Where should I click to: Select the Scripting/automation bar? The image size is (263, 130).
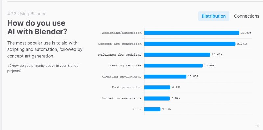[x=192, y=33]
